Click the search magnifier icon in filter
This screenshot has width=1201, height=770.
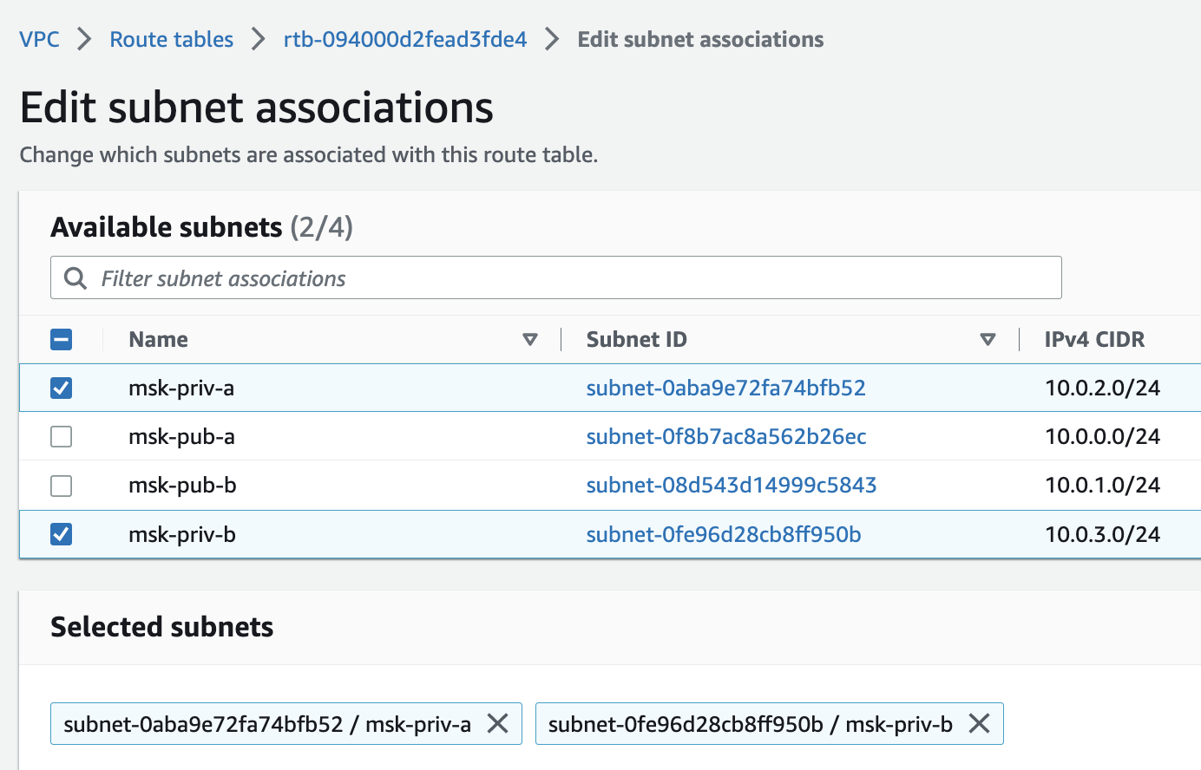point(75,278)
